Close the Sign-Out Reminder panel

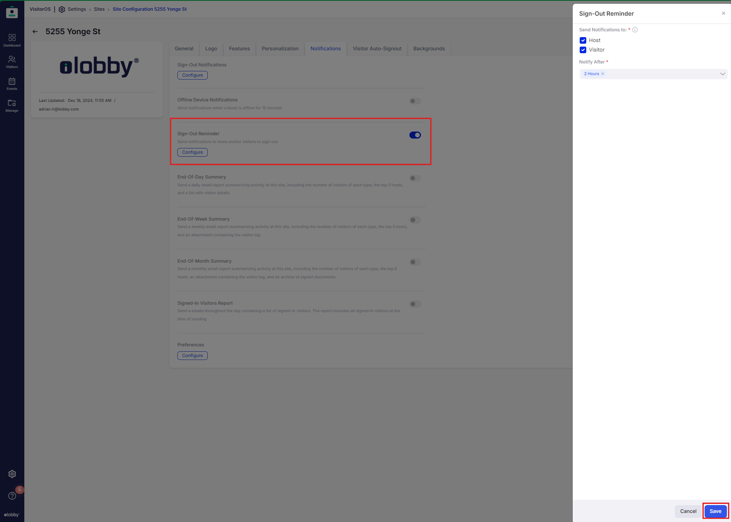click(724, 13)
